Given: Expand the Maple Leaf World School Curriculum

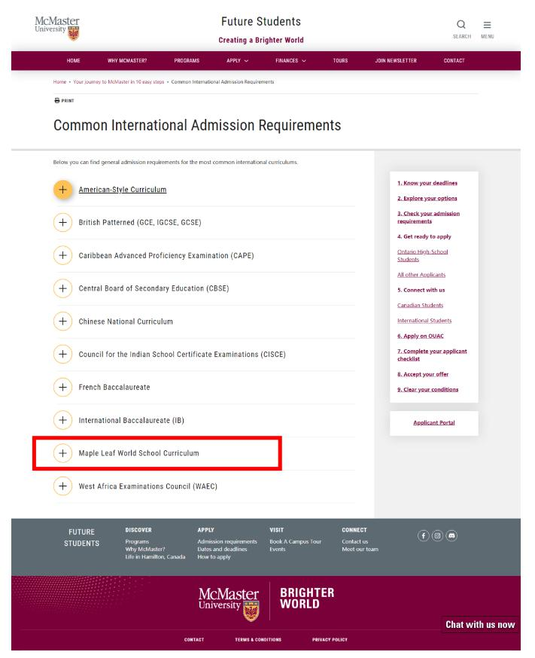Looking at the screenshot, I should [x=64, y=453].
